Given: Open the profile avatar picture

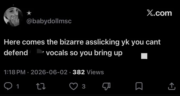Looking at the screenshot, I should pyautogui.click(x=13, y=17).
